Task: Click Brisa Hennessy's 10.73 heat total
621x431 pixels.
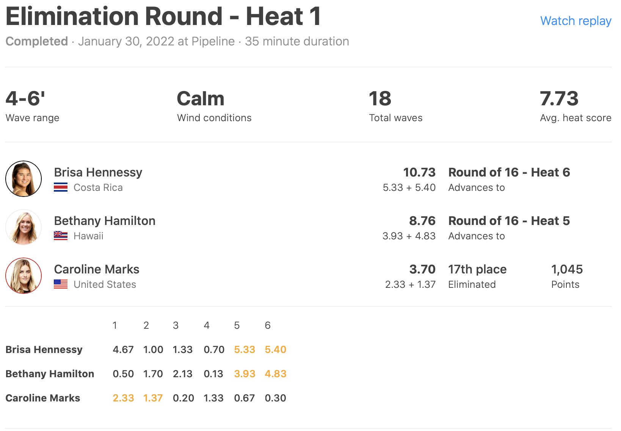Action: coord(419,172)
